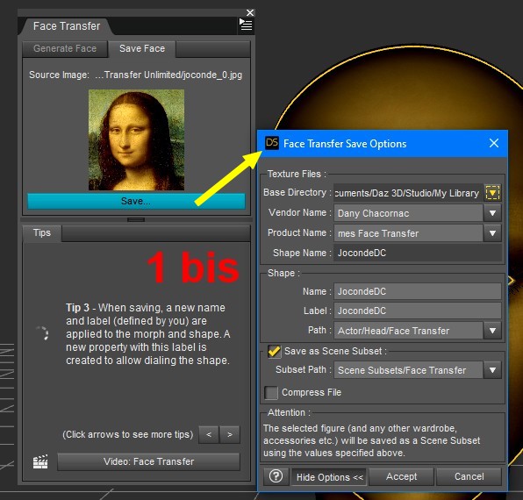Click the pane divider grip below Save button
The height and width of the screenshot is (500, 523).
136,219
